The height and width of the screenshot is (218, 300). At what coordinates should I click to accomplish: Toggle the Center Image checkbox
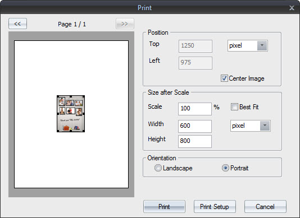click(224, 78)
